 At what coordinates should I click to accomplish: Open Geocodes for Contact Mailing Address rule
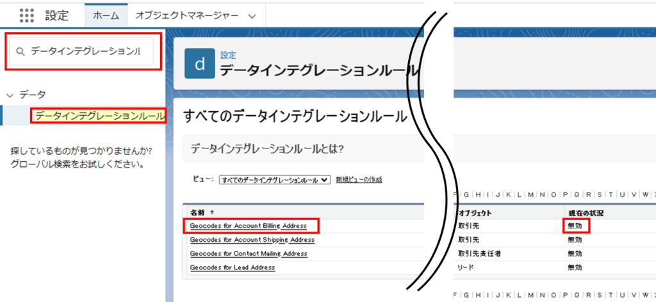[x=249, y=253]
